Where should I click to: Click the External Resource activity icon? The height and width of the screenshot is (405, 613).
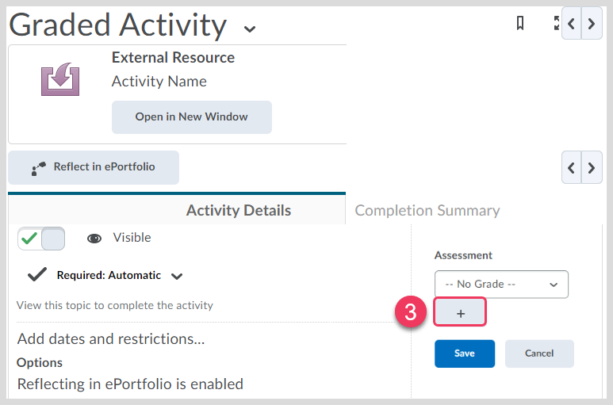(60, 80)
